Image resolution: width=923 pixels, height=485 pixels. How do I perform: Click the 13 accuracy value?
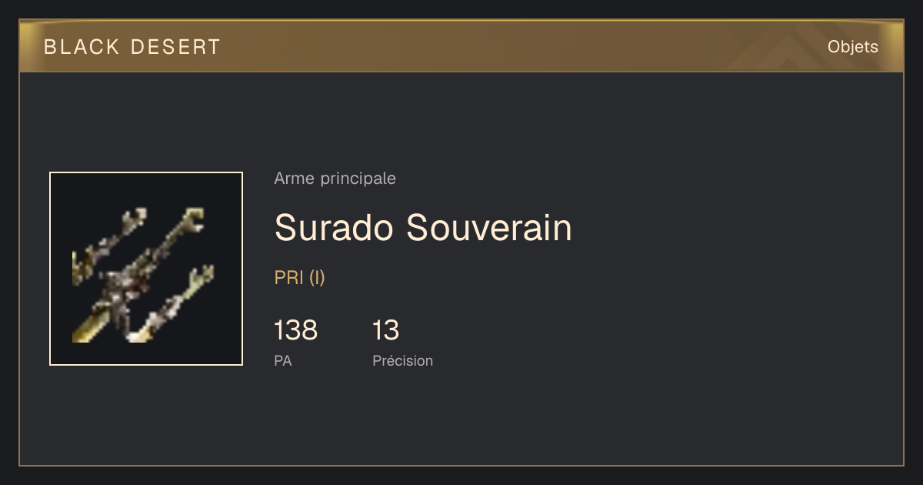click(385, 330)
